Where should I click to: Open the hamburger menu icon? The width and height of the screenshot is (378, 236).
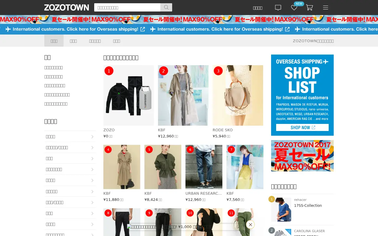click(325, 8)
